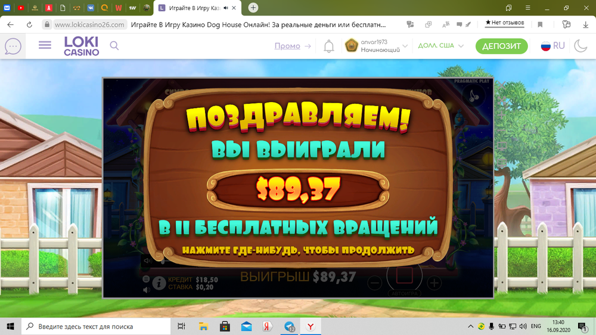Open clock and calendar 13:40
This screenshot has height=335, width=596.
(558, 326)
